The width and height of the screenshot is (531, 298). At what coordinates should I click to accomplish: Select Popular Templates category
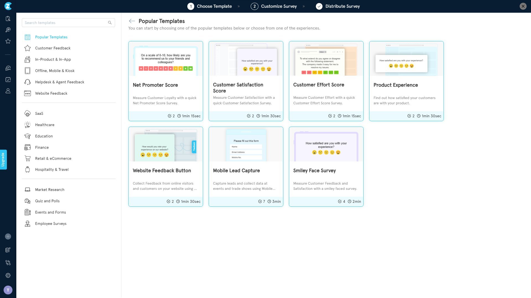click(51, 37)
